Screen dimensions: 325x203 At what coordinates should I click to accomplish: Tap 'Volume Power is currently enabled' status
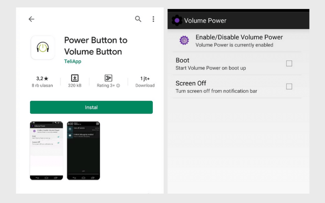point(234,45)
